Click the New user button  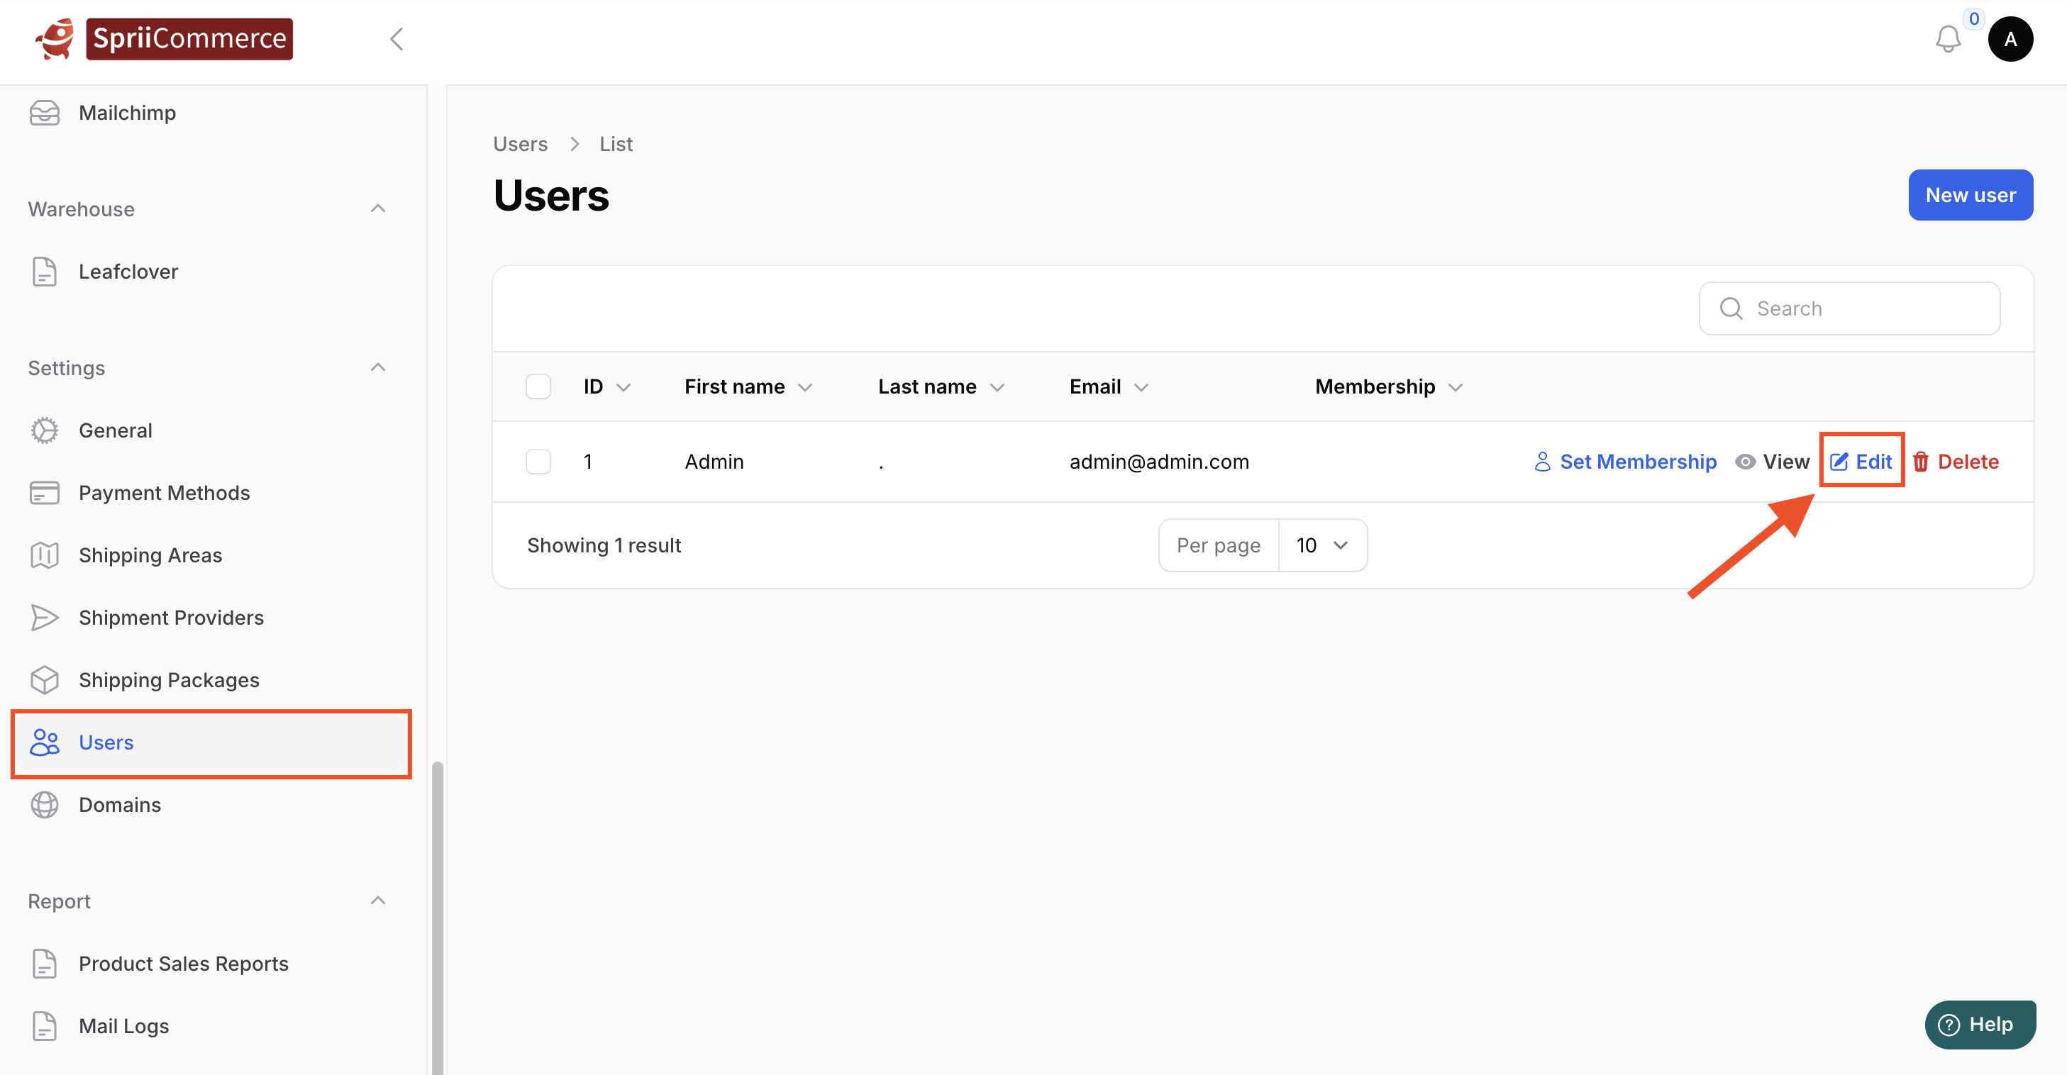point(1970,195)
